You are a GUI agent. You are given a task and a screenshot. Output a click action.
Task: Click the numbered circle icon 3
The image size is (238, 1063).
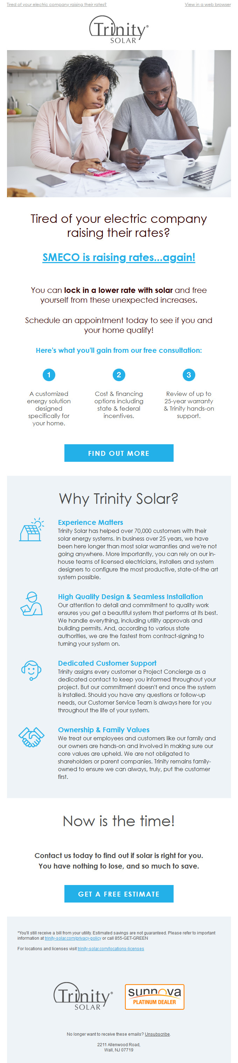189,375
